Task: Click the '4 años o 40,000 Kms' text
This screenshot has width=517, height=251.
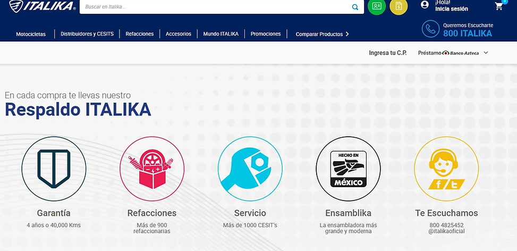Action: [x=54, y=225]
